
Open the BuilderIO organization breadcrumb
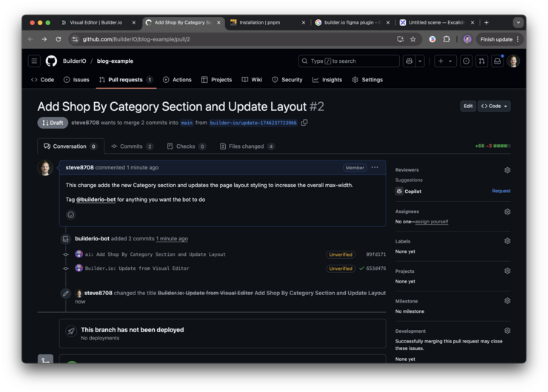(x=75, y=61)
